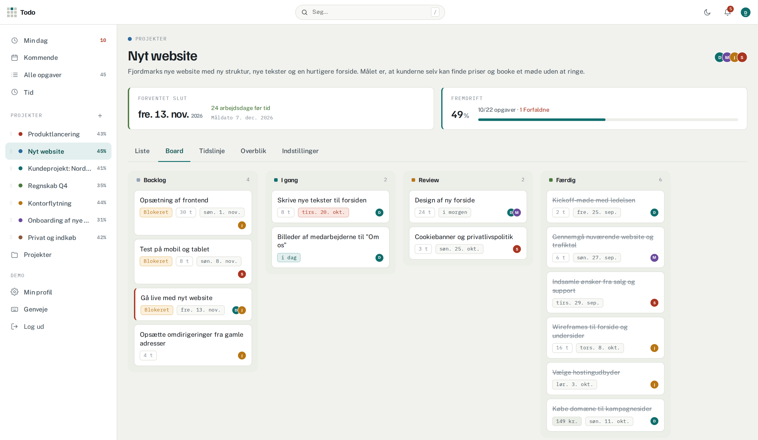The width and height of the screenshot is (758, 440).
Task: Click the search field Søg
Action: click(x=370, y=12)
